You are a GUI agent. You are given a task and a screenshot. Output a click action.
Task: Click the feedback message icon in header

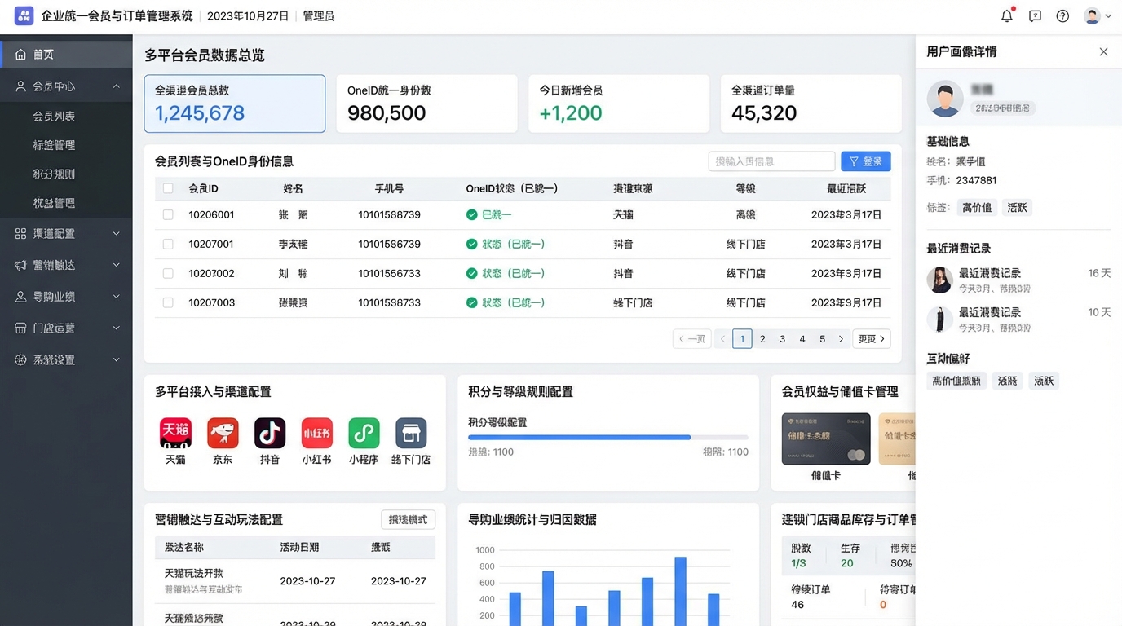(1035, 15)
